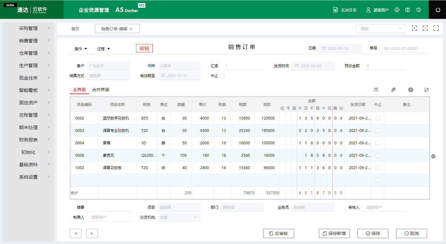Click the 保存 button
Viewport: 446px width, 244px height.
pyautogui.click(x=373, y=233)
